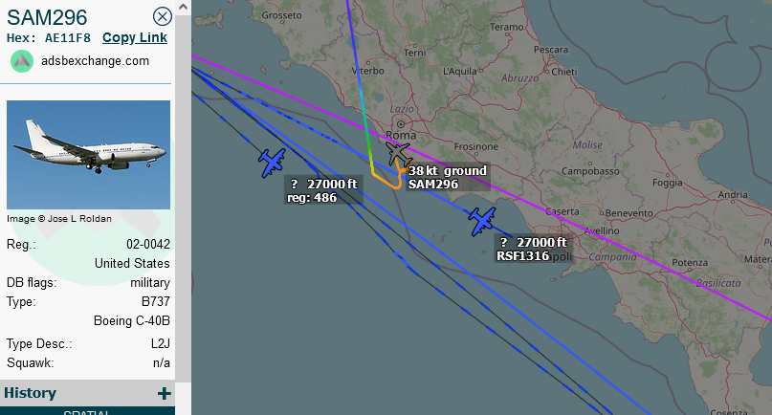Click the Molise region label on map
The image size is (772, 415).
coord(587,145)
